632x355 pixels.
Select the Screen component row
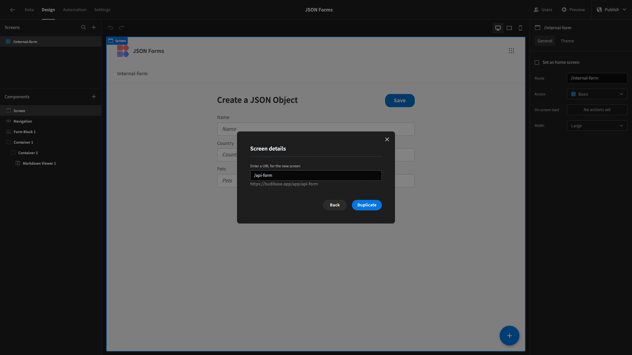click(51, 111)
